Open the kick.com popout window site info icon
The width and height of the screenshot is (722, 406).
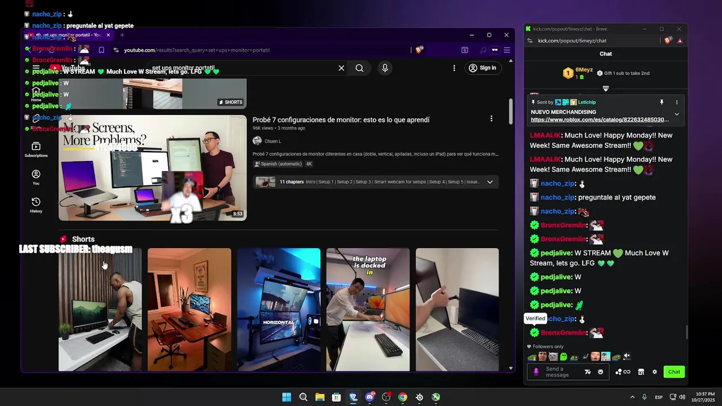530,41
